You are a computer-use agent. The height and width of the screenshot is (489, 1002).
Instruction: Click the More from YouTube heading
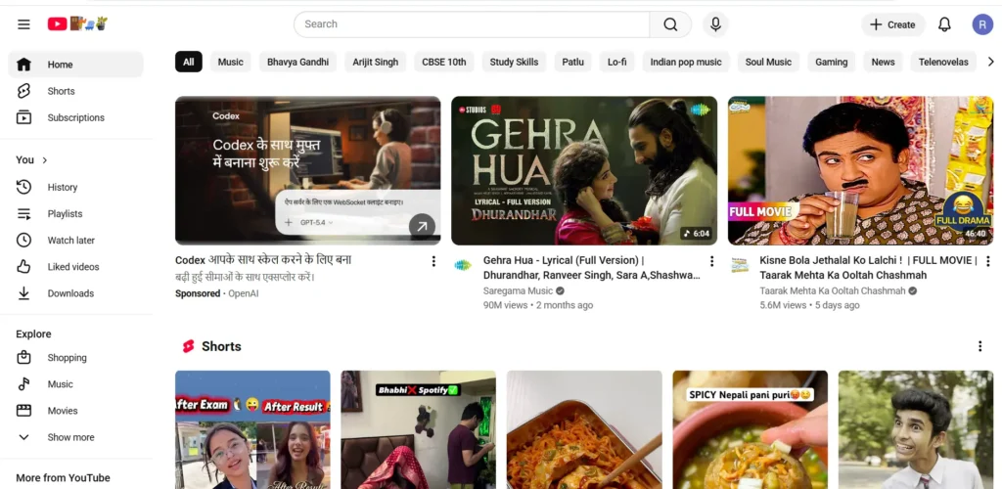pos(63,477)
